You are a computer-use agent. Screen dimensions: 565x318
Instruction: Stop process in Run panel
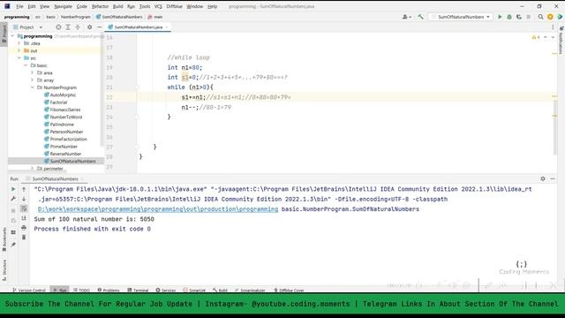[13, 210]
